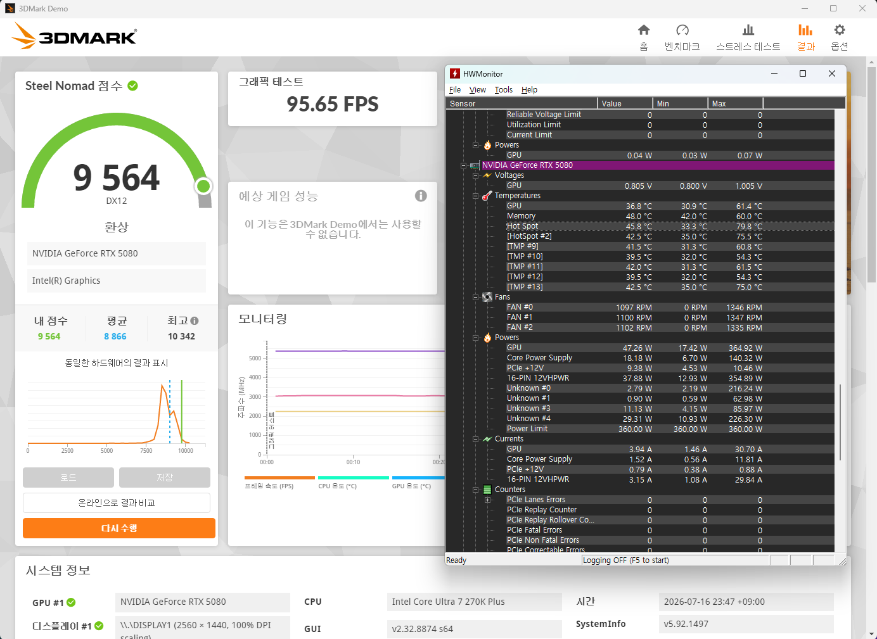The width and height of the screenshot is (877, 639).
Task: Click the Fans group fan icon
Action: click(487, 297)
